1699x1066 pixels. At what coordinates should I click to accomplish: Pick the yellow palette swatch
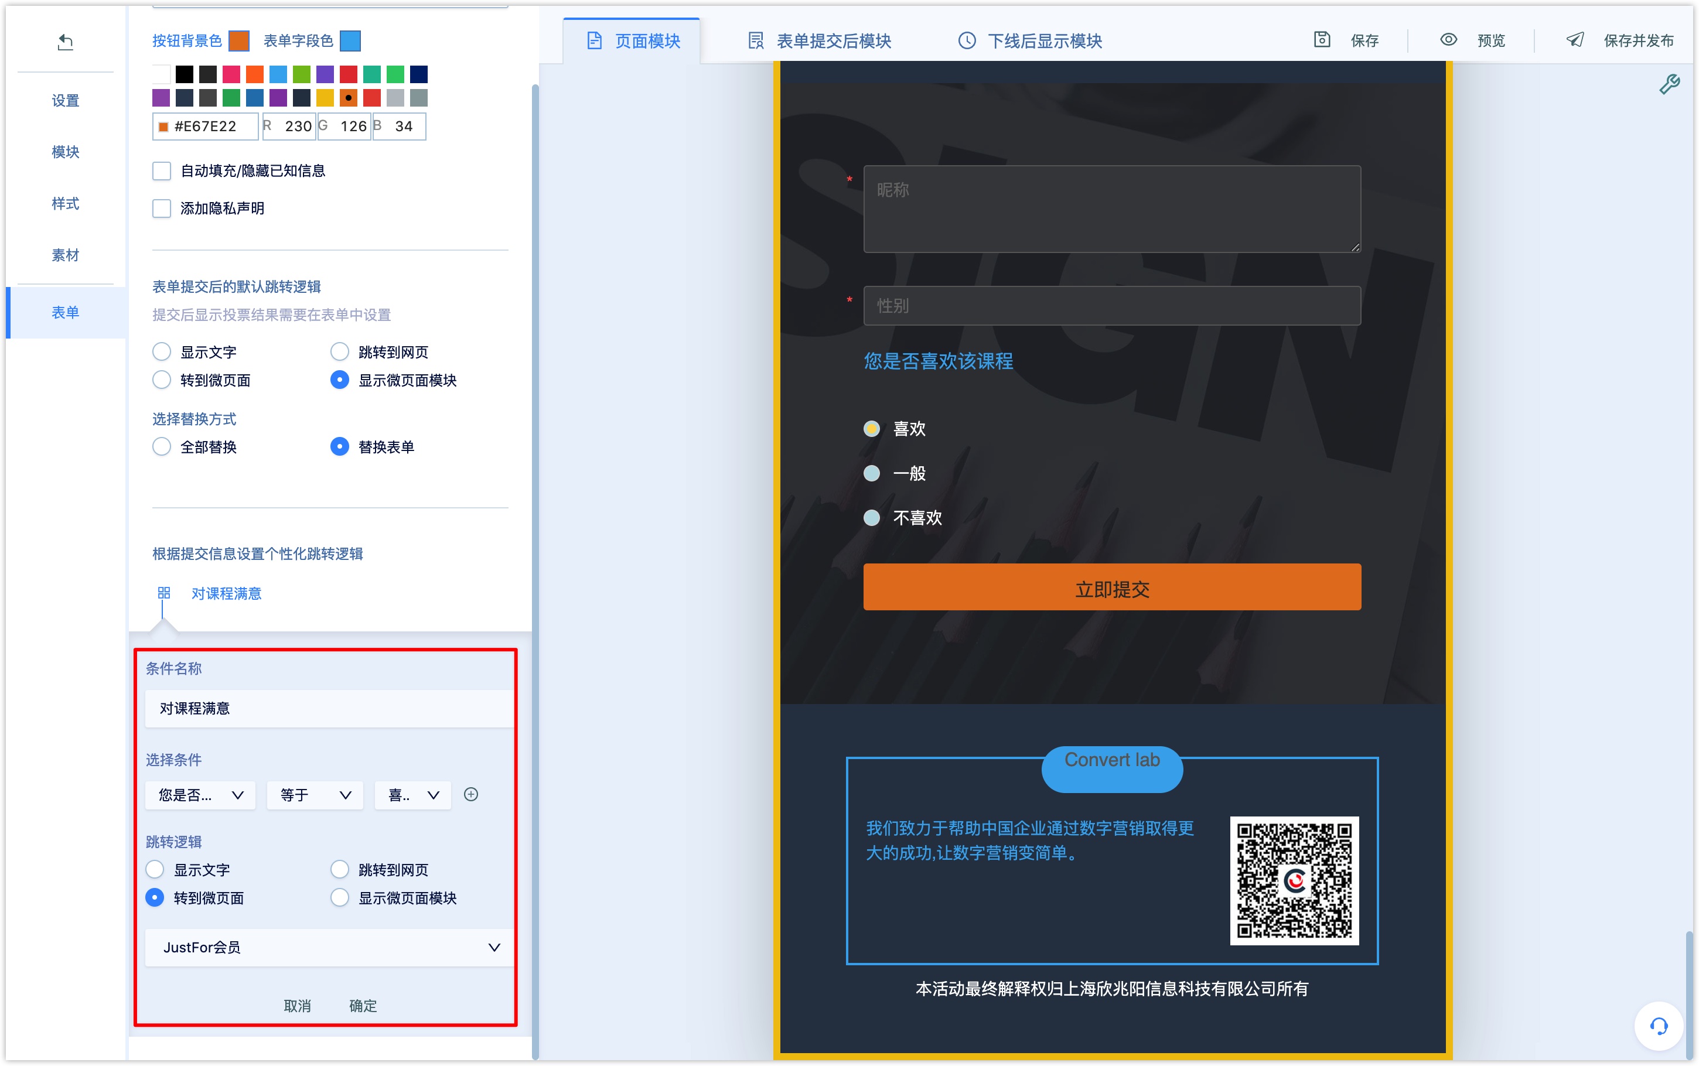pyautogui.click(x=325, y=97)
